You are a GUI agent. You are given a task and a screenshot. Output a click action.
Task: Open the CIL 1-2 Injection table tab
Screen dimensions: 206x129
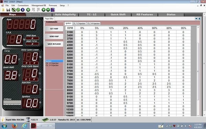tap(79, 23)
